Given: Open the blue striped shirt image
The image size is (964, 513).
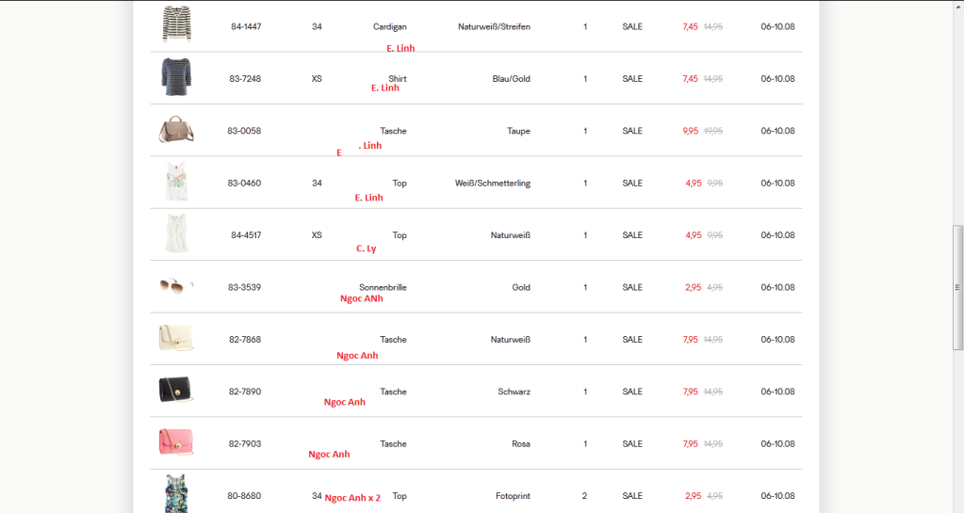Looking at the screenshot, I should pyautogui.click(x=176, y=77).
